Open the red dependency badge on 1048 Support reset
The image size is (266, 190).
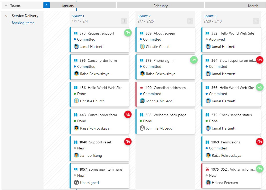tap(128, 142)
